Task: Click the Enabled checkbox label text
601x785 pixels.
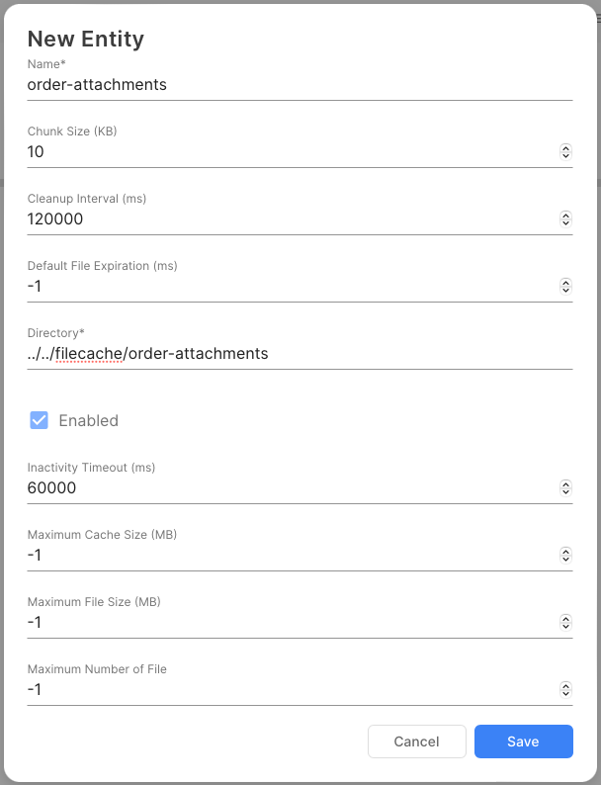Action: [x=88, y=420]
